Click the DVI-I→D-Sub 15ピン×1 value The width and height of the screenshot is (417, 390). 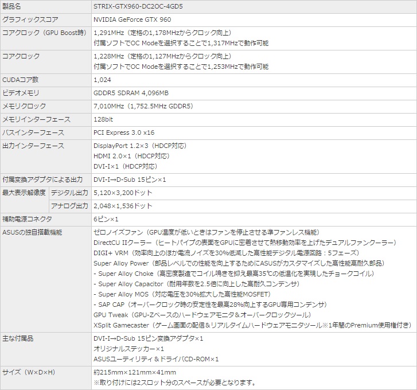(130, 180)
